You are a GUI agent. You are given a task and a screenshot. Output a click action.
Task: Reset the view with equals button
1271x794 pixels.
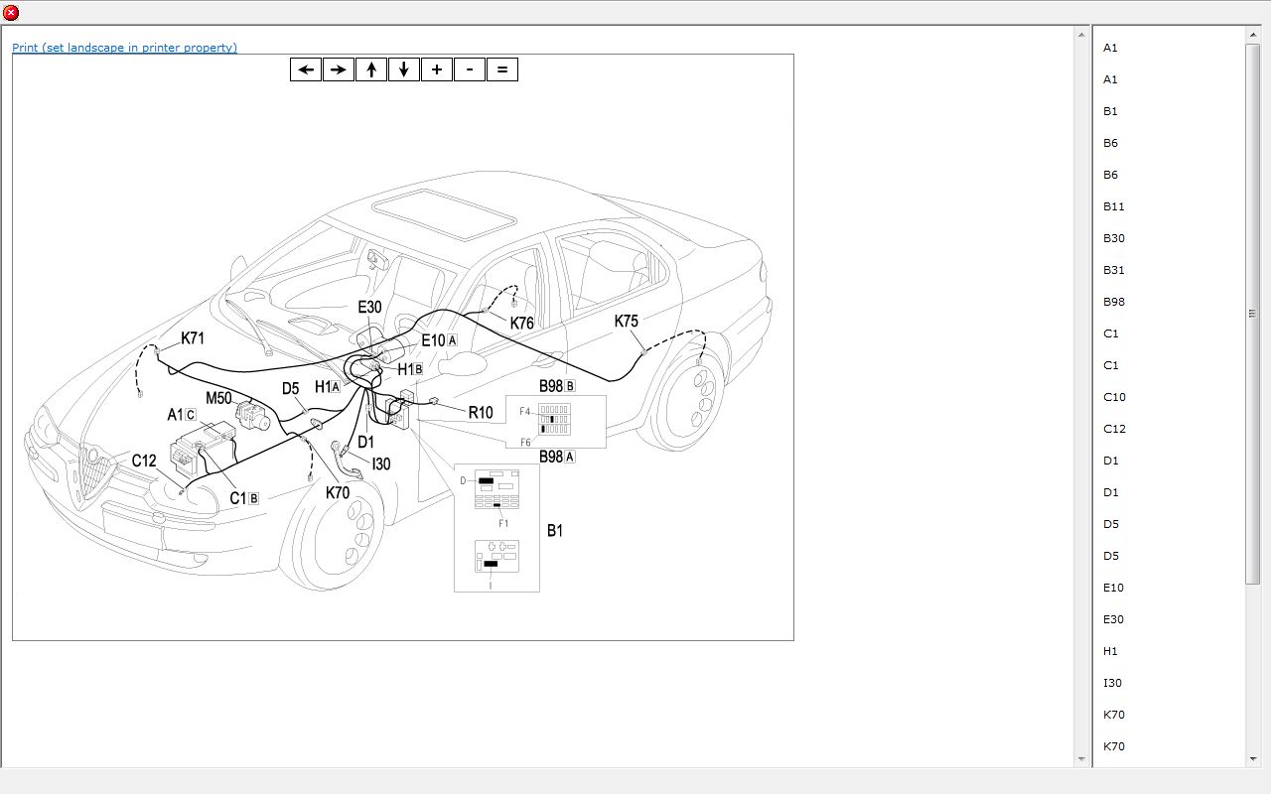point(502,69)
